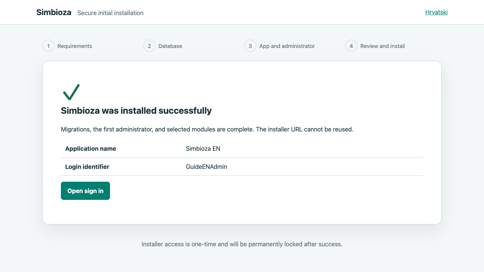Click the GuideENAdmin login identifier value
This screenshot has height=272, width=484.
pyautogui.click(x=206, y=167)
